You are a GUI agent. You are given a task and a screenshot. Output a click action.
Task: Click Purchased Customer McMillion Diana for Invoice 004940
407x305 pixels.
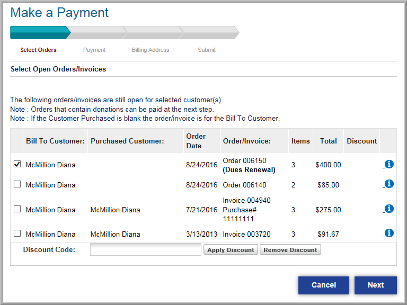pyautogui.click(x=115, y=210)
